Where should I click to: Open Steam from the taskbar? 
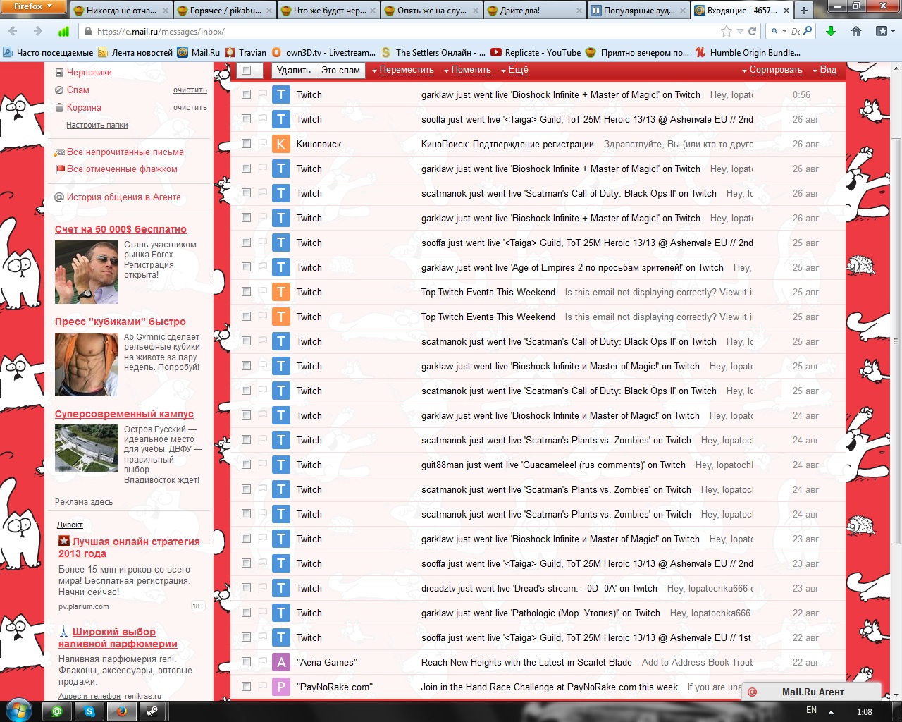(x=152, y=711)
